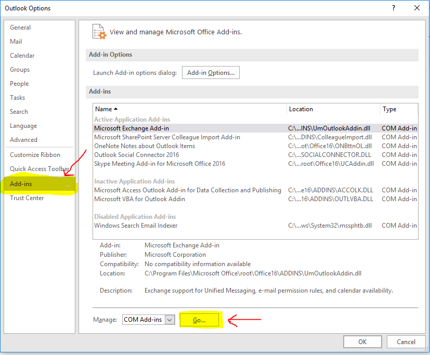Sort add-ins by Type column
This screenshot has width=430, height=355.
(399, 109)
